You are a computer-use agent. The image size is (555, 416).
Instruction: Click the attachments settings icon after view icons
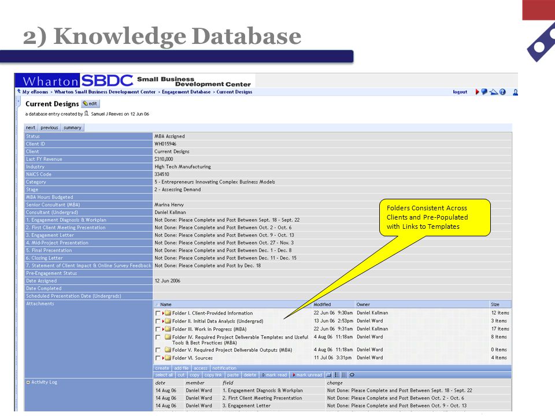[x=352, y=375]
